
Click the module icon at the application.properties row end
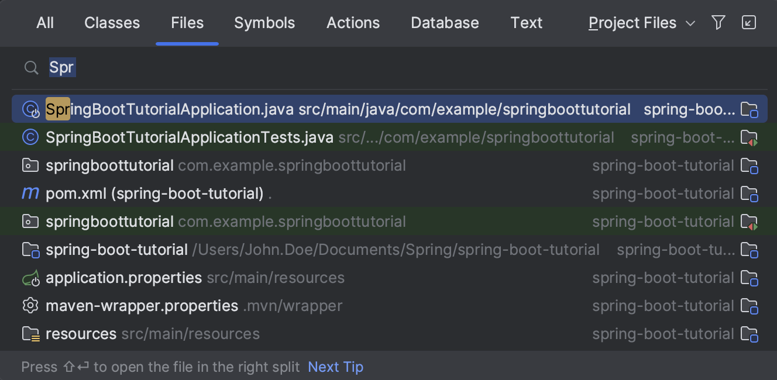click(751, 277)
